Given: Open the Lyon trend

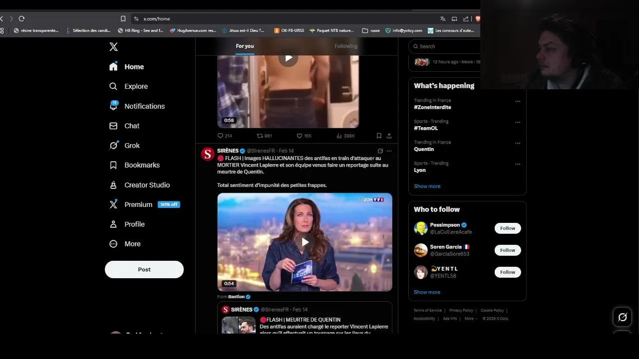Looking at the screenshot, I should coord(420,170).
